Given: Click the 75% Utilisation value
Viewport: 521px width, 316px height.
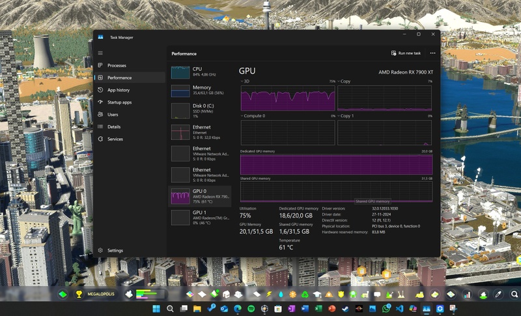Looking at the screenshot, I should (x=246, y=216).
